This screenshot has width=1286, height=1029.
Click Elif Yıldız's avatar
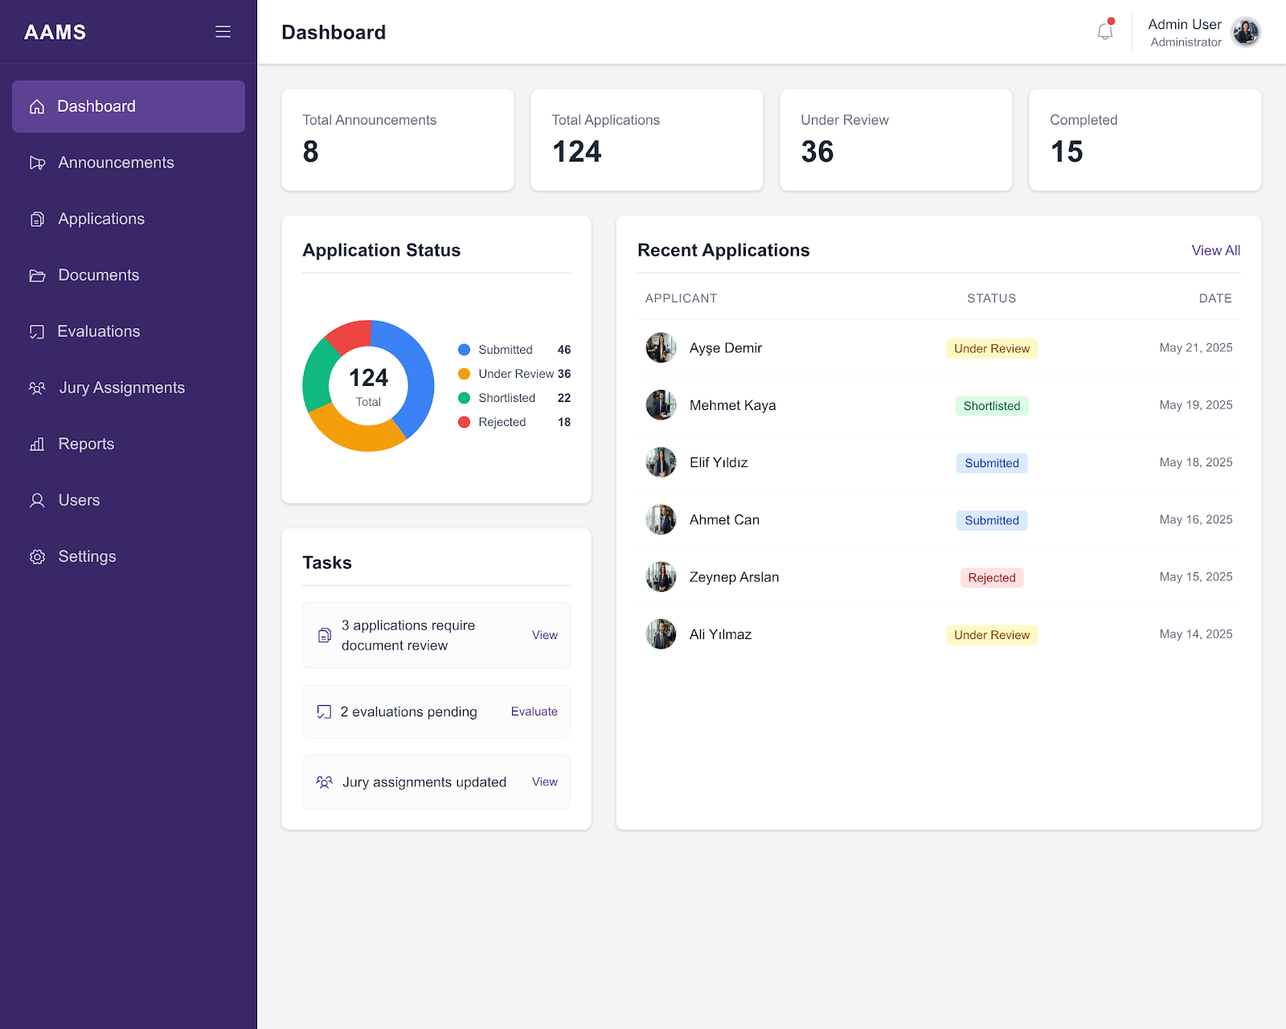click(x=661, y=462)
